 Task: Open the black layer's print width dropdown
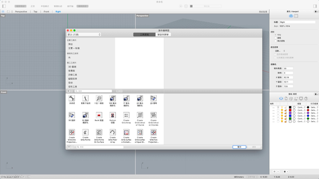click(314, 107)
